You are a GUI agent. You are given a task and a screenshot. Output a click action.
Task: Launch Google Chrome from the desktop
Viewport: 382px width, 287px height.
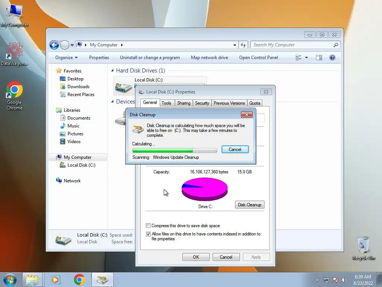15,96
